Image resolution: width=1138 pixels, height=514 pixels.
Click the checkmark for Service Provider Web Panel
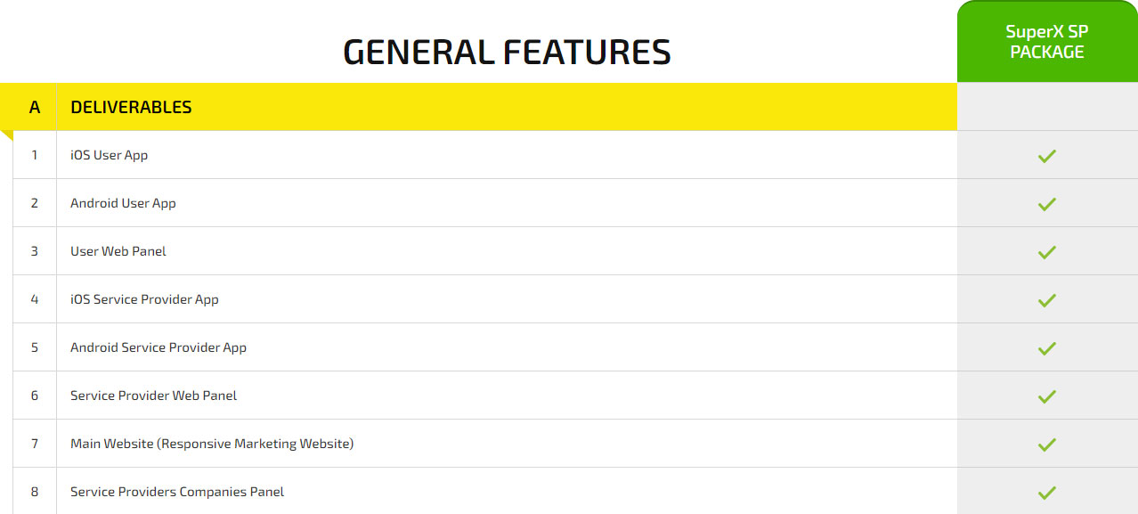(1046, 396)
